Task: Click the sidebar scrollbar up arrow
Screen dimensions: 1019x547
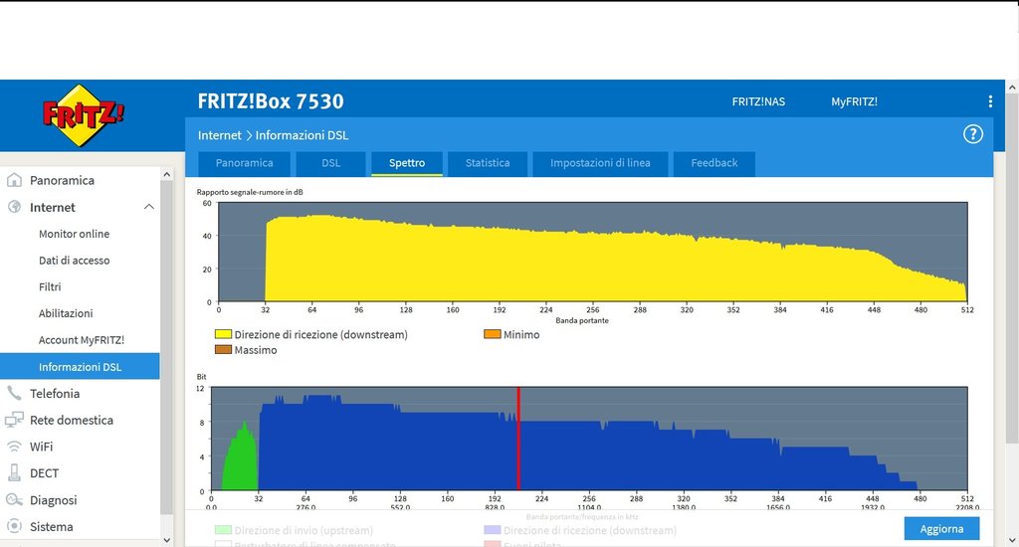Action: (167, 174)
